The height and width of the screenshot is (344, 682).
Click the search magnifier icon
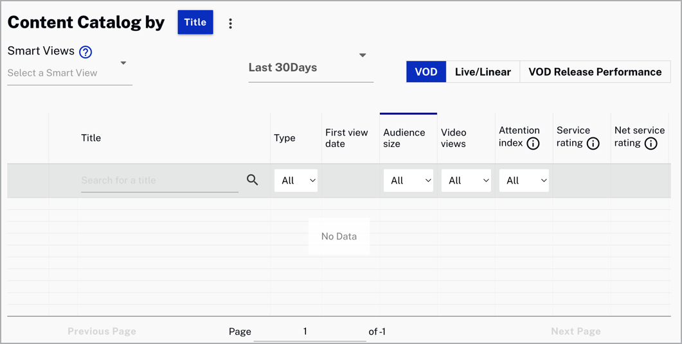(x=252, y=180)
